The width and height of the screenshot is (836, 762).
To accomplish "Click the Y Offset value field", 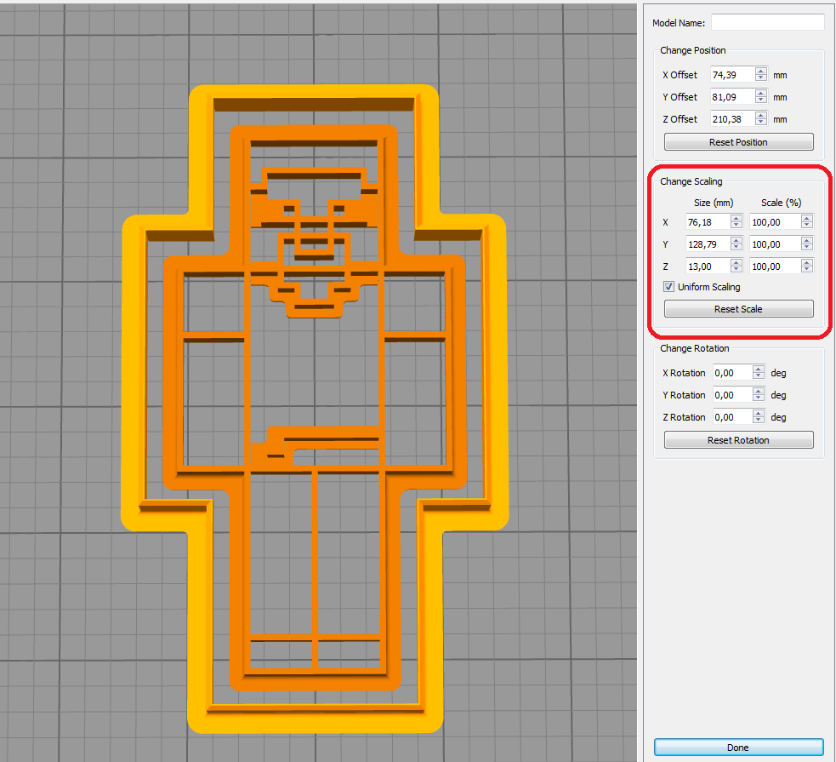I will click(732, 97).
